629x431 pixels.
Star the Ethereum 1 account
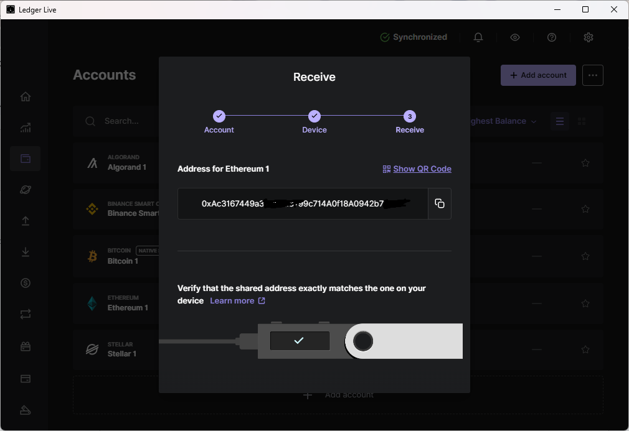[585, 304]
